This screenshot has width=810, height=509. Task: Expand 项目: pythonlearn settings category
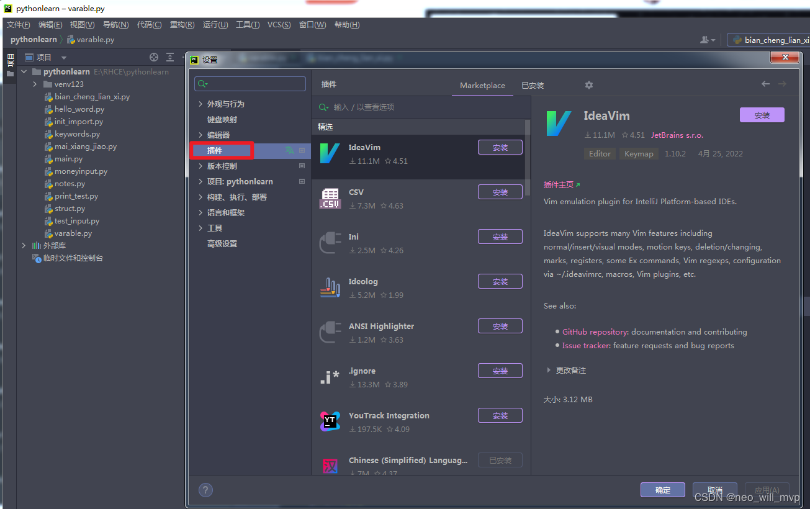pos(200,181)
